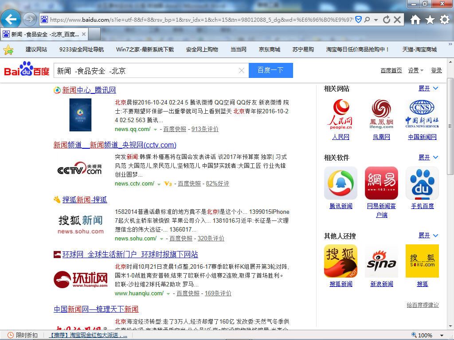Open 京东商城 favorites link
The height and width of the screenshot is (340, 454).
point(269,50)
